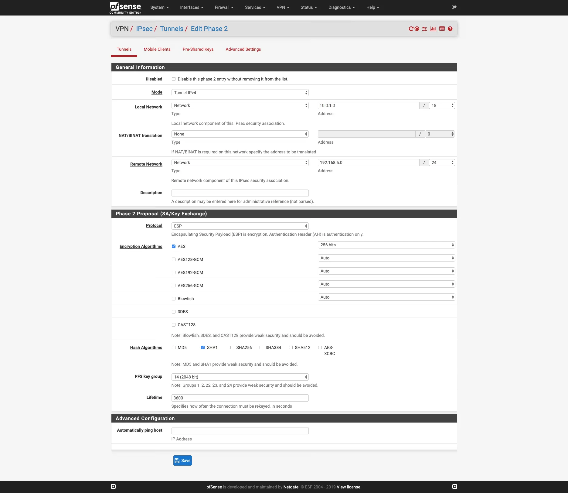Open the VPN menu in the navbar

click(x=282, y=7)
